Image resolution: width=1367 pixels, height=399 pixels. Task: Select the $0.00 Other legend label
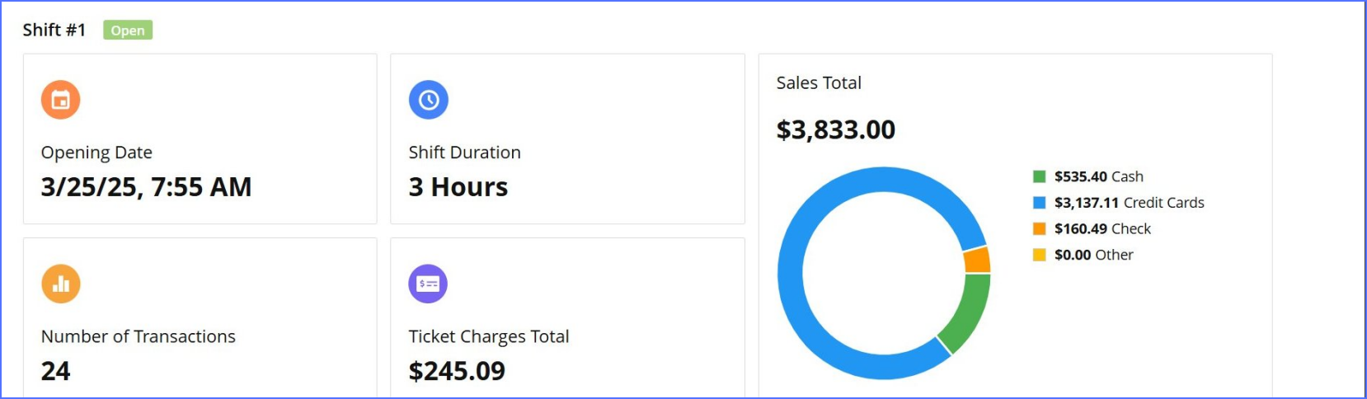(x=1093, y=256)
